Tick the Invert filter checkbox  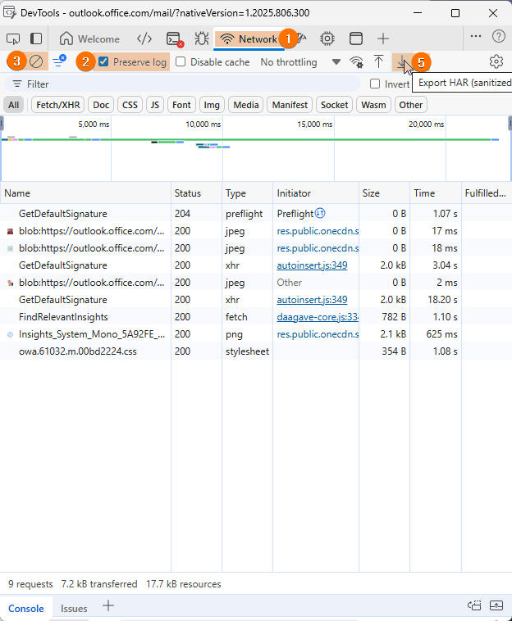coord(375,84)
